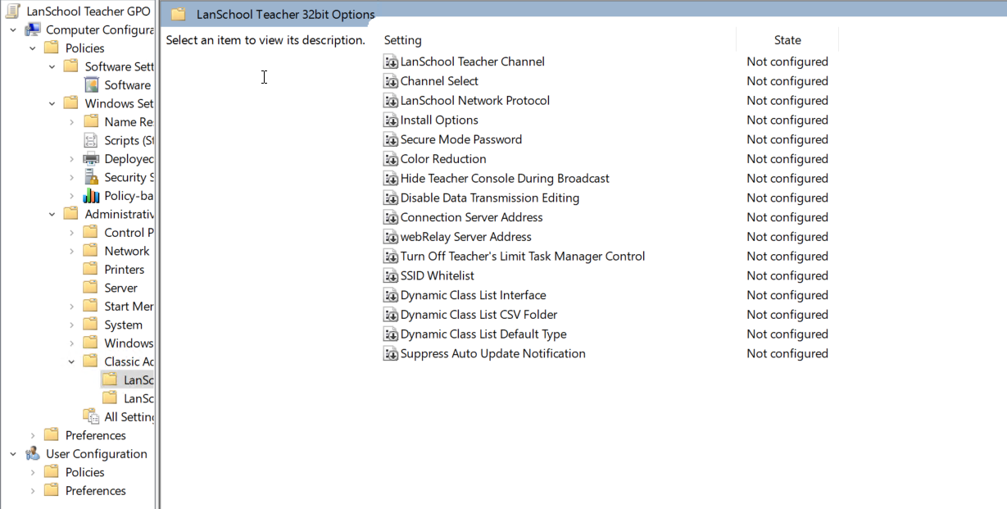
Task: Click the Dynamic Class List Default Type icon
Action: [391, 334]
